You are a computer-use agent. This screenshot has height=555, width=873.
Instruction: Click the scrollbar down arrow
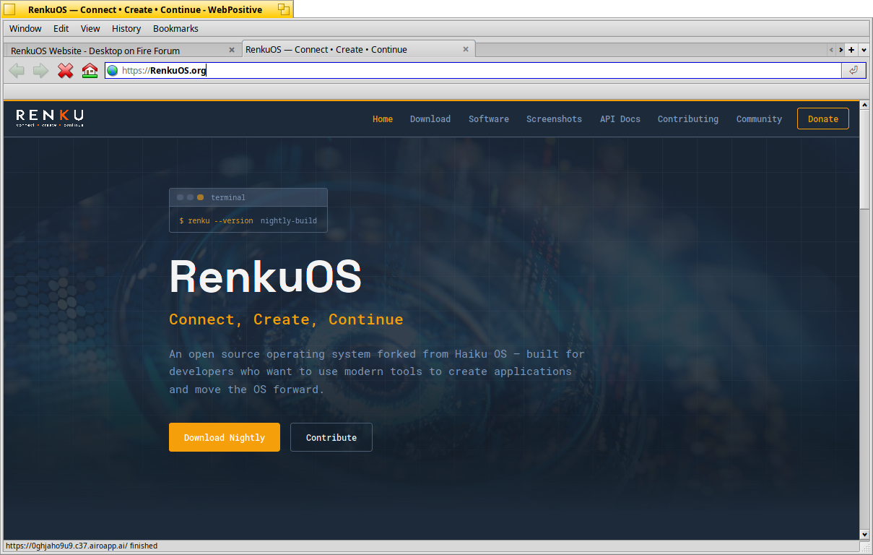click(865, 534)
